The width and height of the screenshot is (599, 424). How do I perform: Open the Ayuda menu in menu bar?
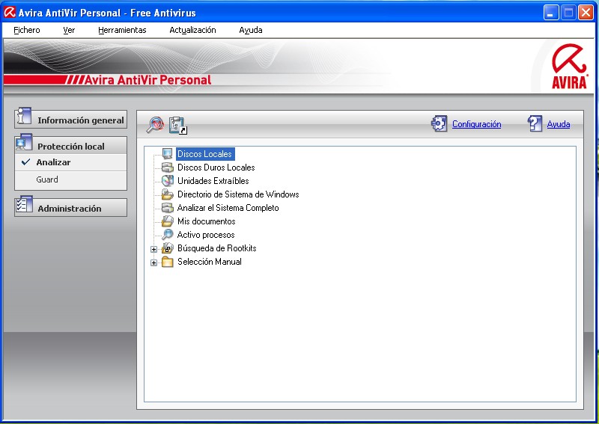click(251, 30)
